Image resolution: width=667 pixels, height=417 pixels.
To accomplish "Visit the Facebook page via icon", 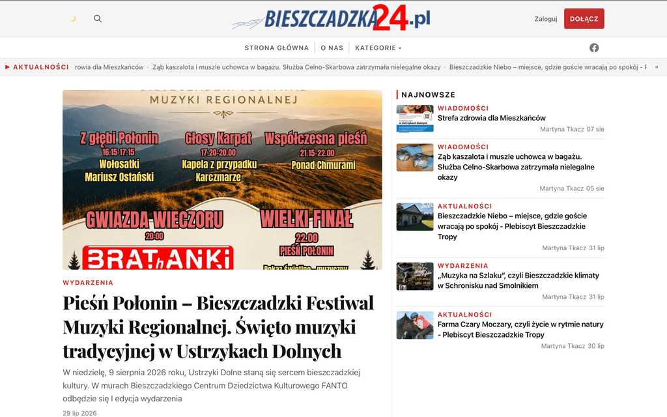I will 594,48.
